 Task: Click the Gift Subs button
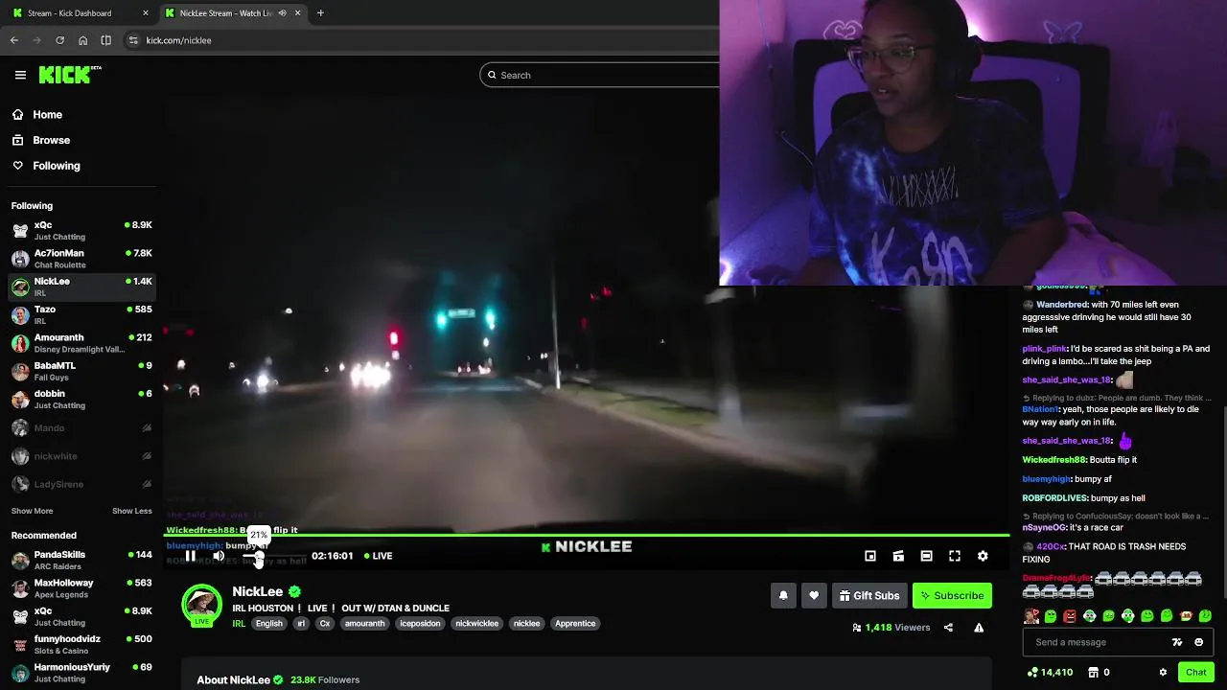(869, 596)
